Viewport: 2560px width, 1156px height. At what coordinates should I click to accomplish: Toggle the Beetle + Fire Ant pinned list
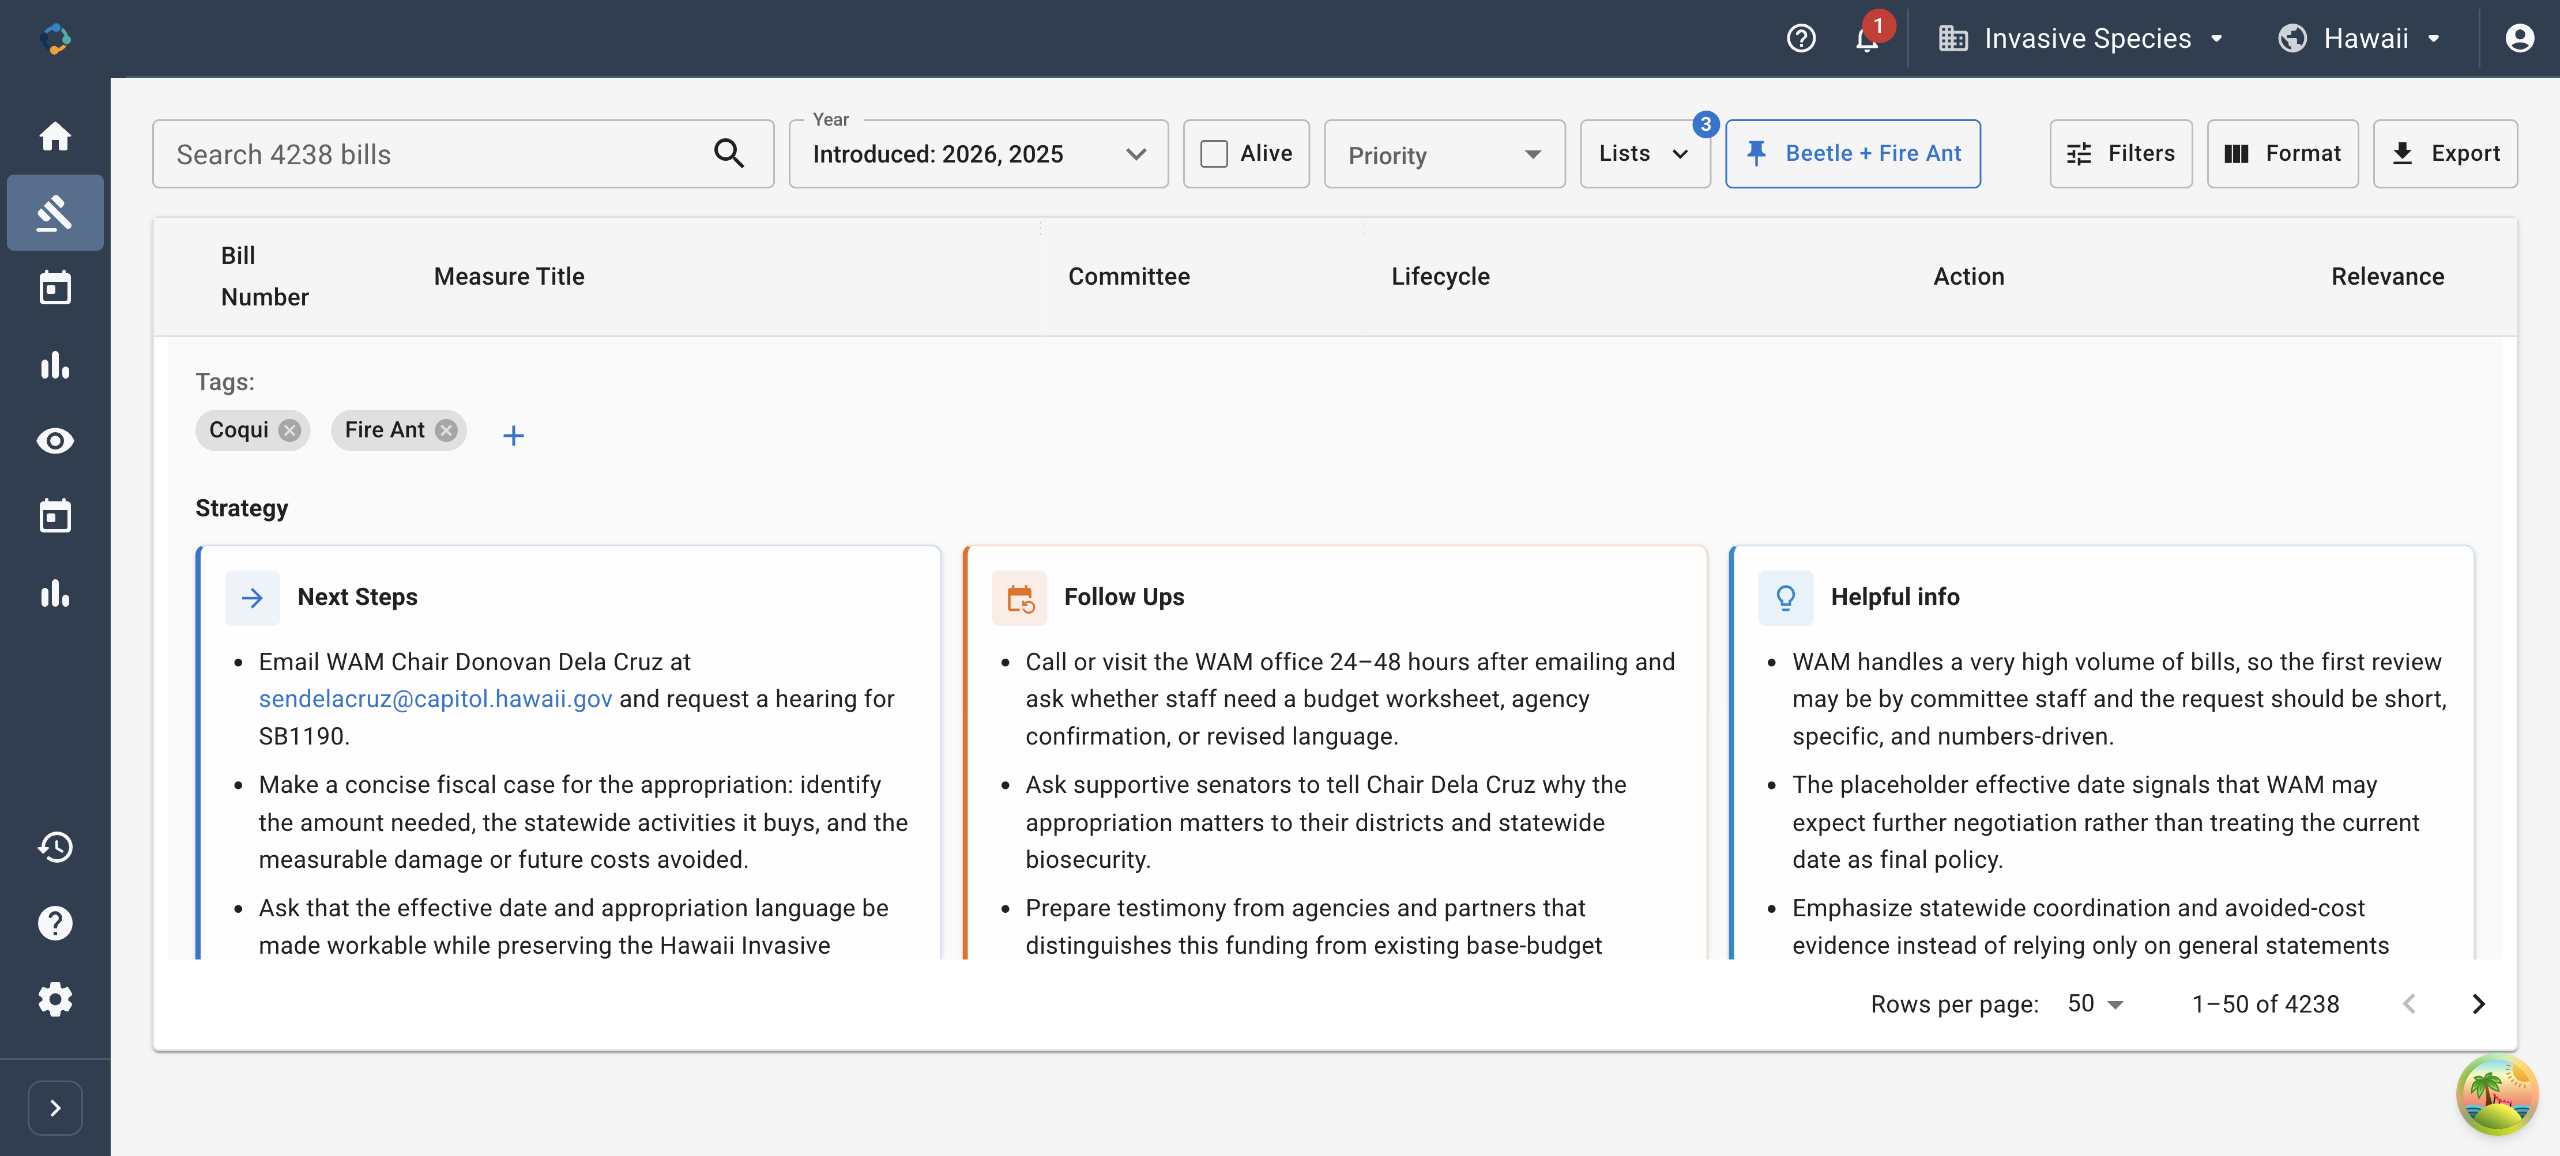click(1853, 154)
